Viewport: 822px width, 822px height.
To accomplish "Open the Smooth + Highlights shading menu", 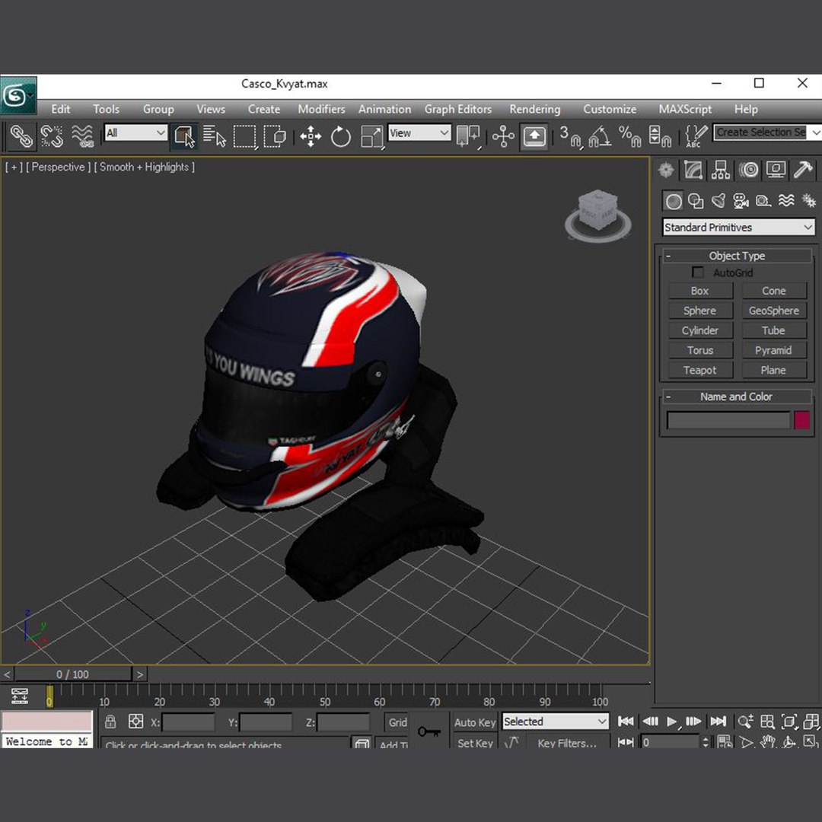I will 144,167.
